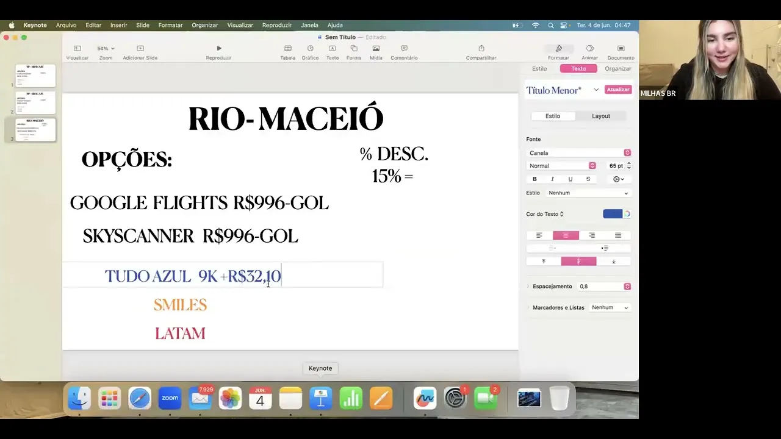
Task: Open the color wheel picker for text
Action: [x=627, y=214]
